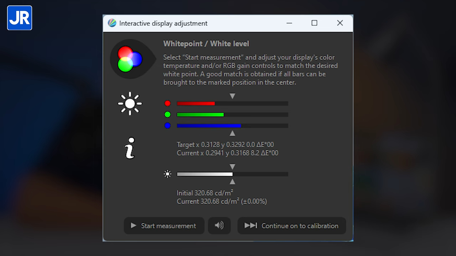This screenshot has height=256, width=456.
Task: Click the red gain level bar
Action: [x=232, y=103]
